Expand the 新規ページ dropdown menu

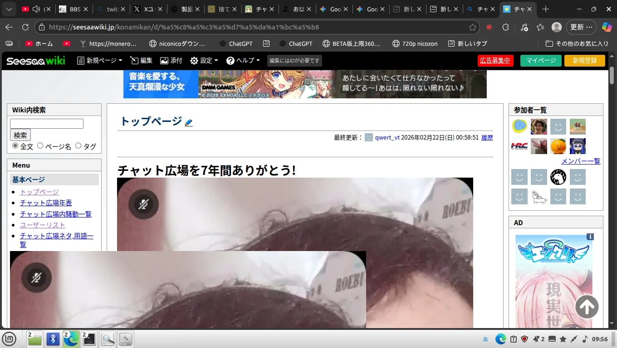(x=100, y=61)
